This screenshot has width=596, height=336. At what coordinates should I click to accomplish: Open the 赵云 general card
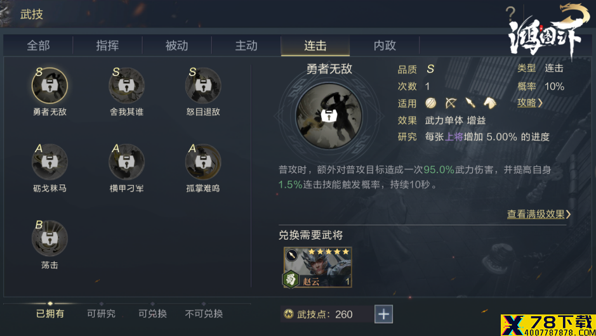click(x=318, y=268)
